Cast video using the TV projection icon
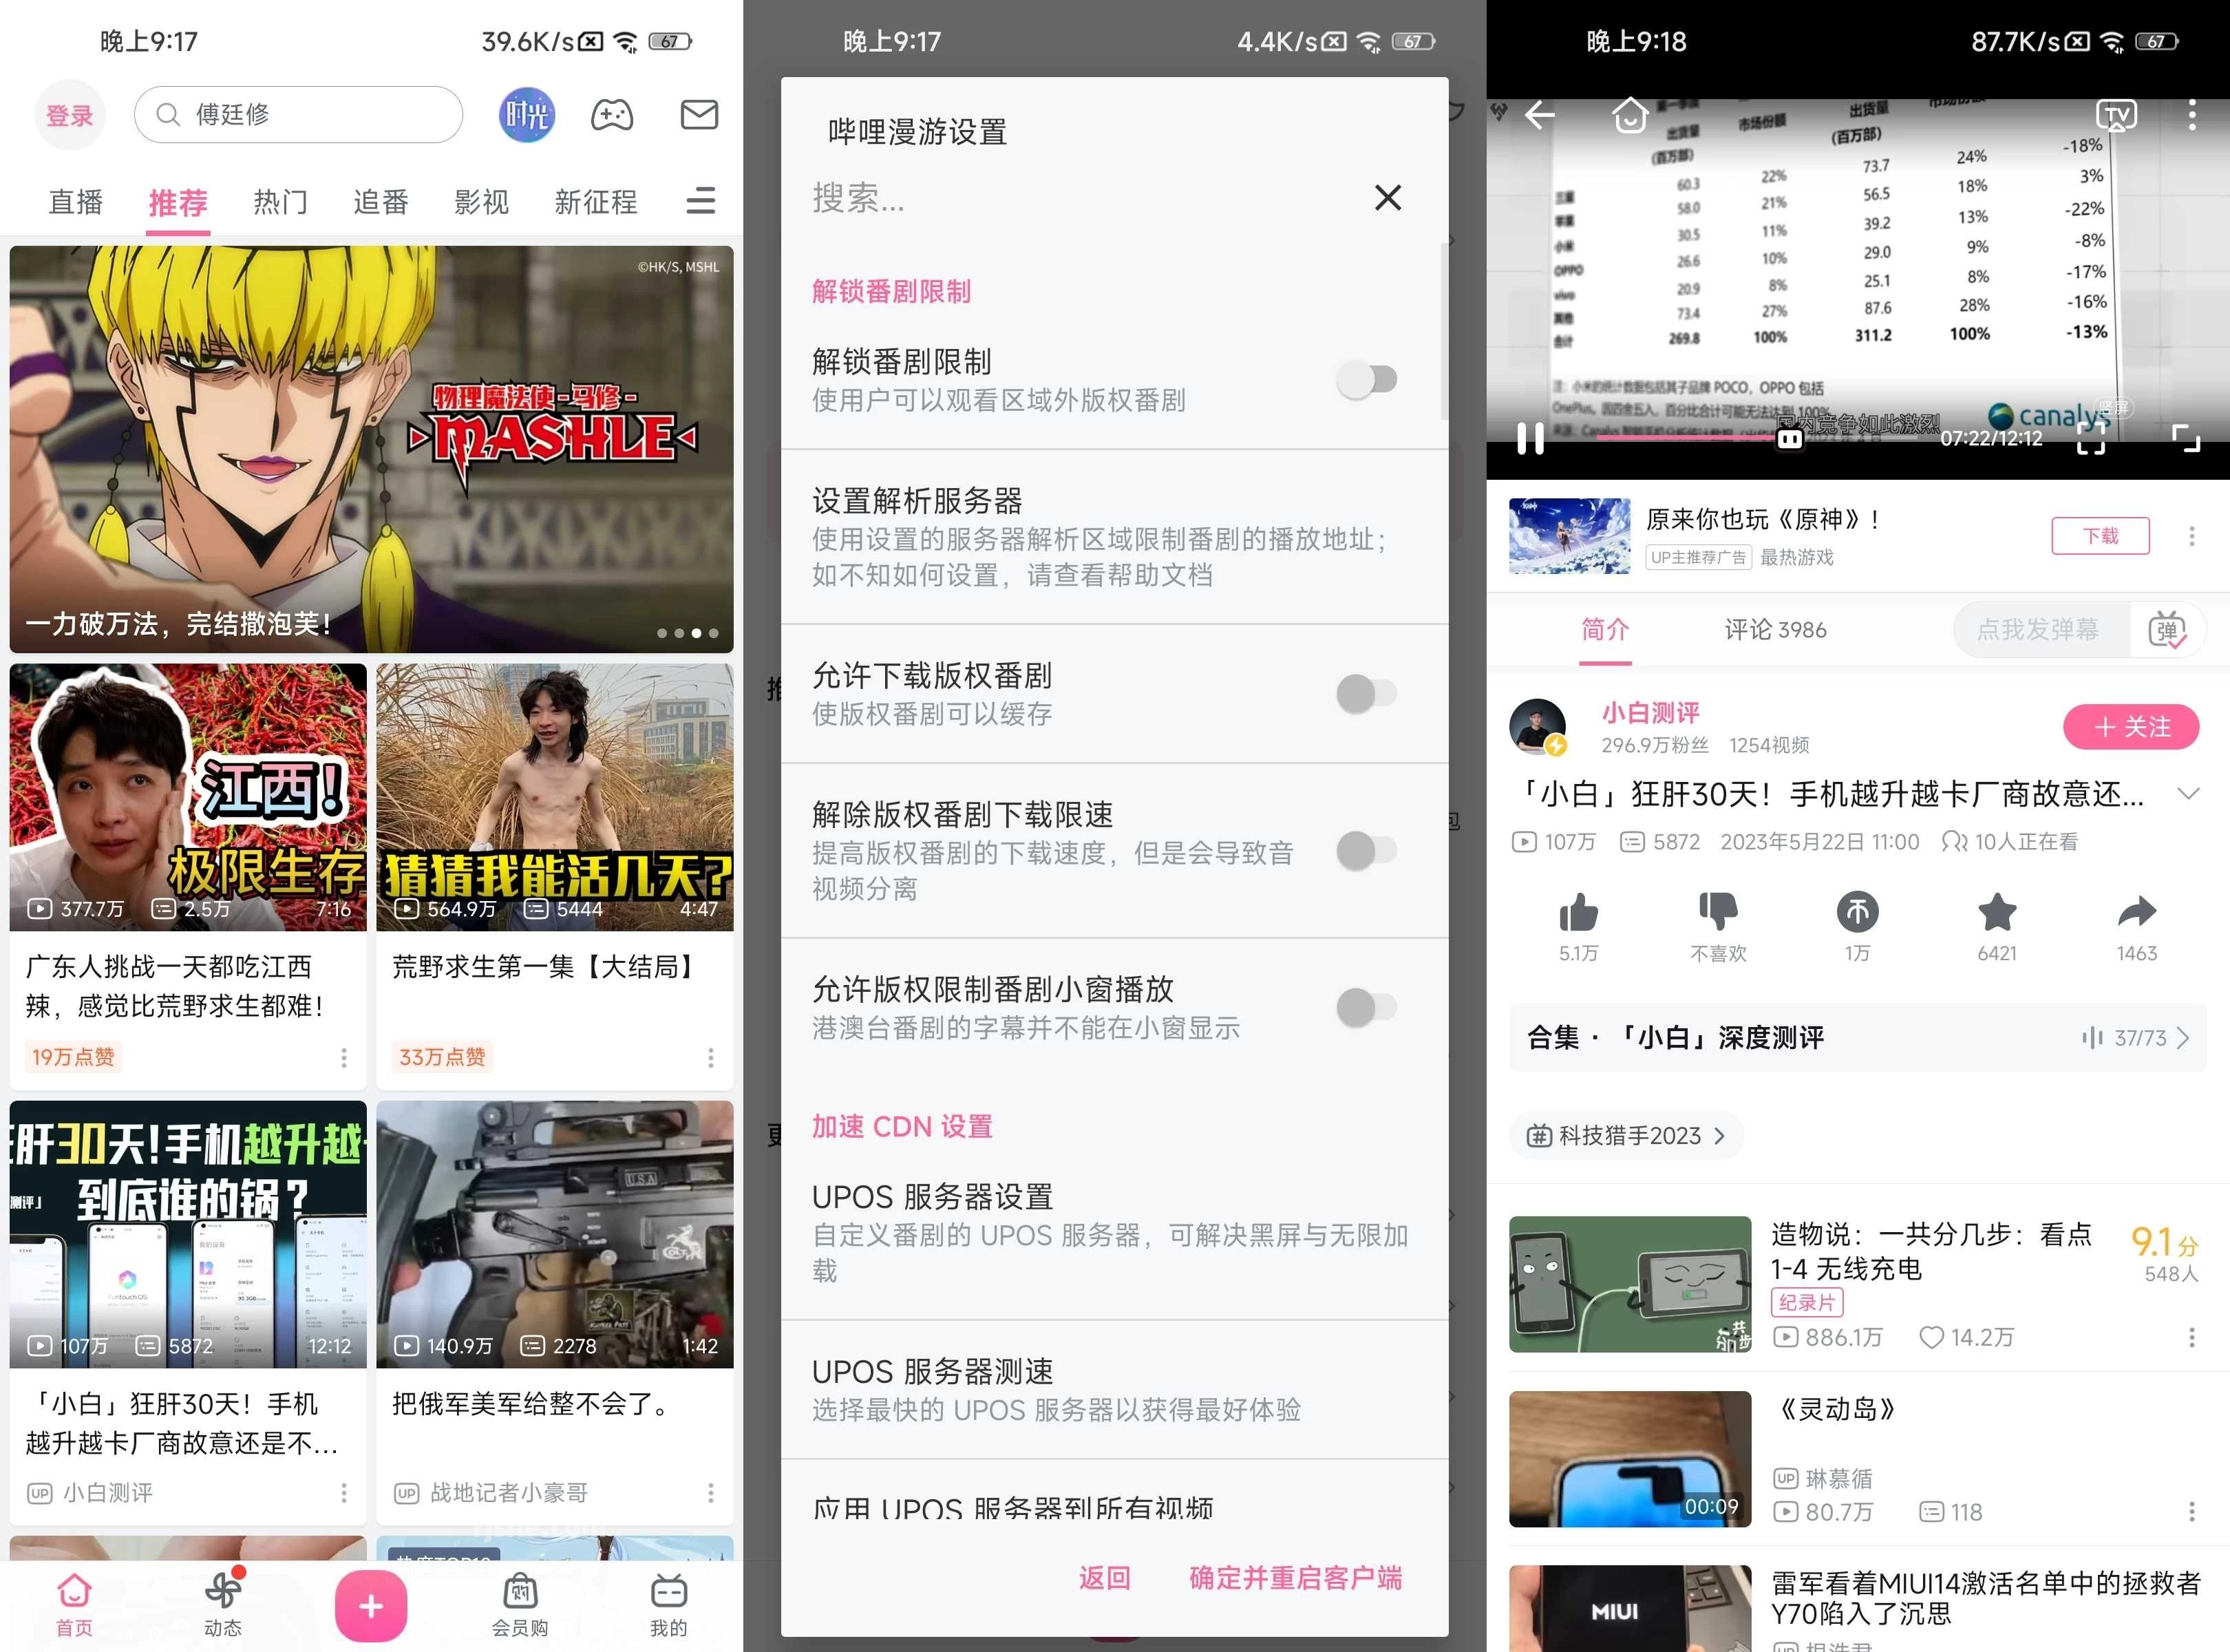The height and width of the screenshot is (1652, 2230). (2117, 114)
